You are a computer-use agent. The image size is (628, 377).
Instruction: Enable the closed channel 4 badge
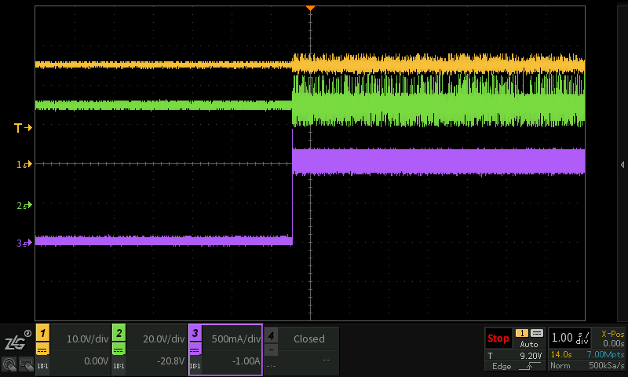[271, 335]
